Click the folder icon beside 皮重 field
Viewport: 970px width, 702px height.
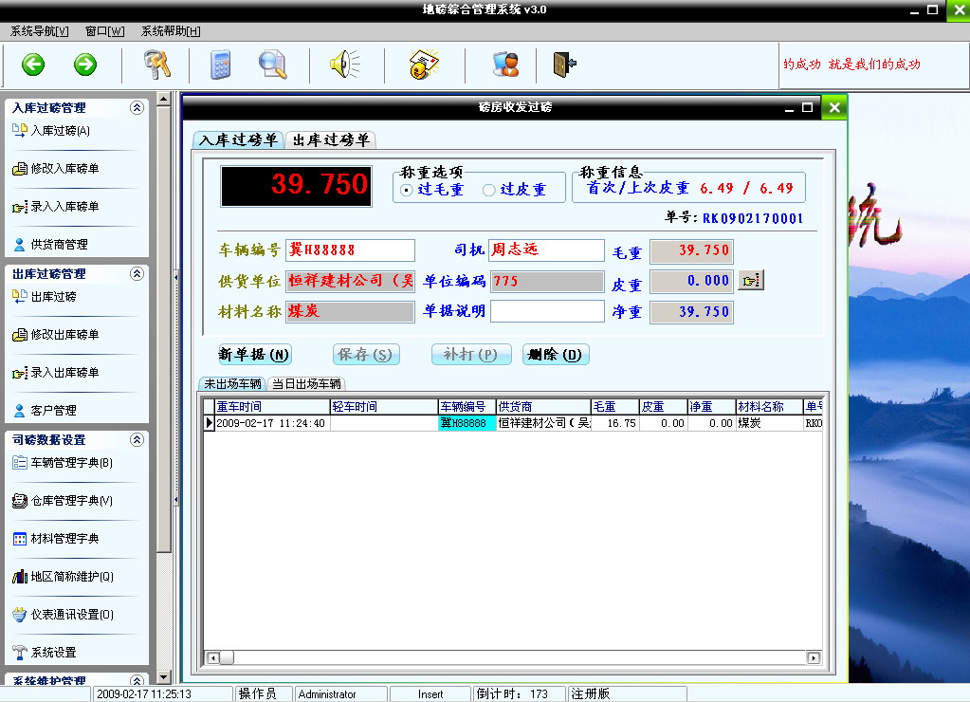point(751,280)
